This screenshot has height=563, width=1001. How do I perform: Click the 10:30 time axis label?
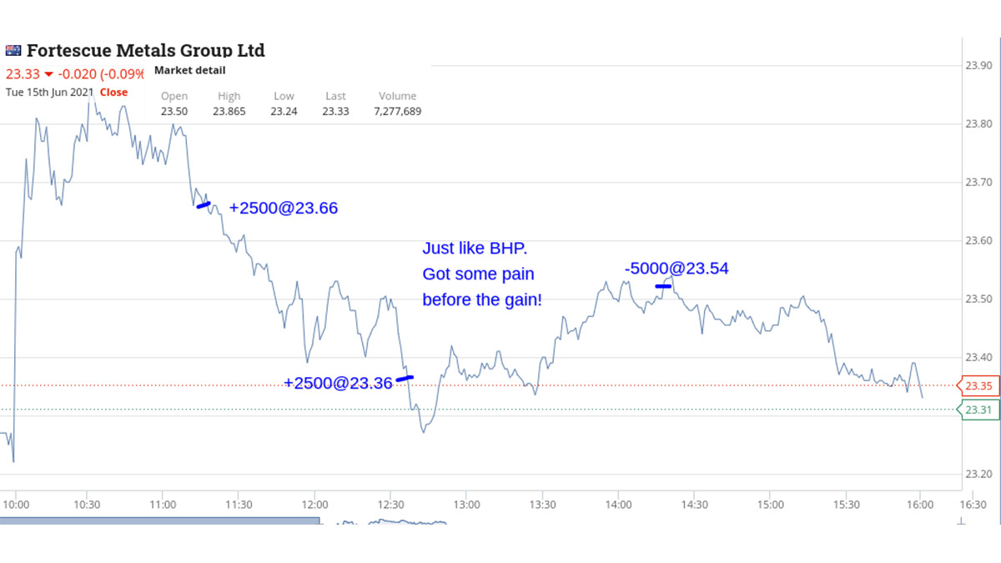(x=87, y=505)
